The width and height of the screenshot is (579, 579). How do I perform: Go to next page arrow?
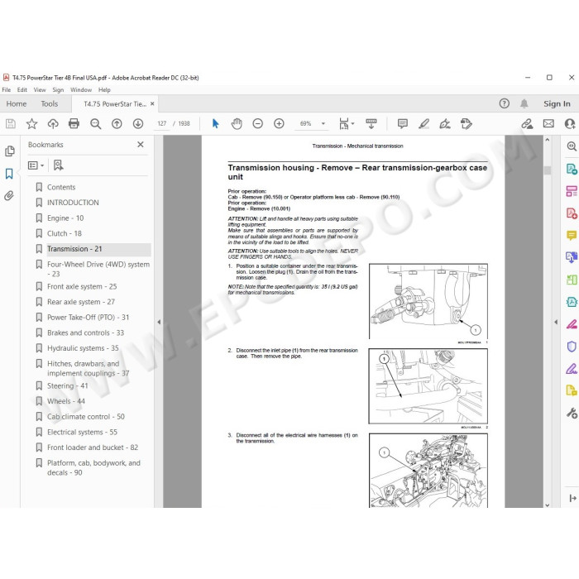tap(138, 124)
